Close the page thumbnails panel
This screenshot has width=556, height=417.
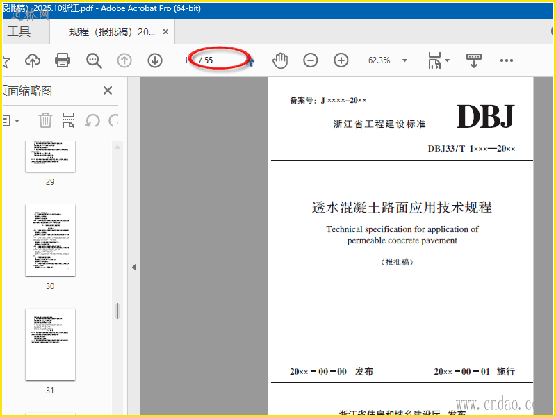(x=108, y=90)
